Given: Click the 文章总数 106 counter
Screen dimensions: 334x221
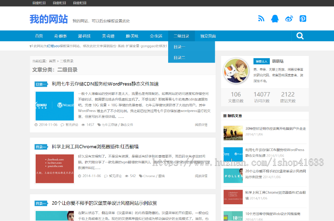Looking at the screenshot, I should pos(236,97).
